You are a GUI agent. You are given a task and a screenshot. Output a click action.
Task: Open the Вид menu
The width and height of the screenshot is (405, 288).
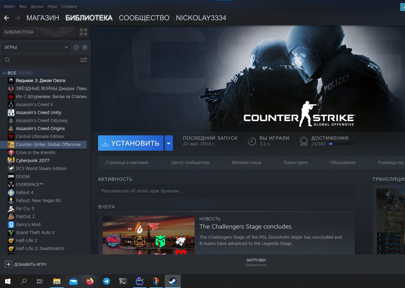pyautogui.click(x=23, y=6)
